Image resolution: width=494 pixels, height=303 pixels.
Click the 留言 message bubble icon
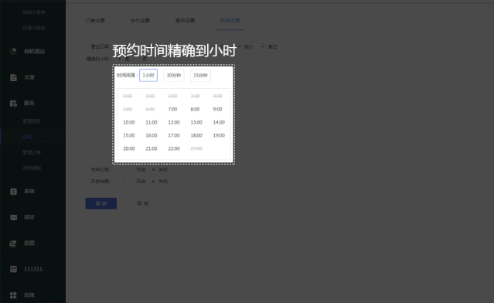[x=13, y=217]
